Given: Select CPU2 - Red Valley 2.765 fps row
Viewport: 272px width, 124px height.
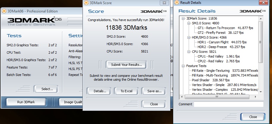Looking at the screenshot, I should 218,61.
